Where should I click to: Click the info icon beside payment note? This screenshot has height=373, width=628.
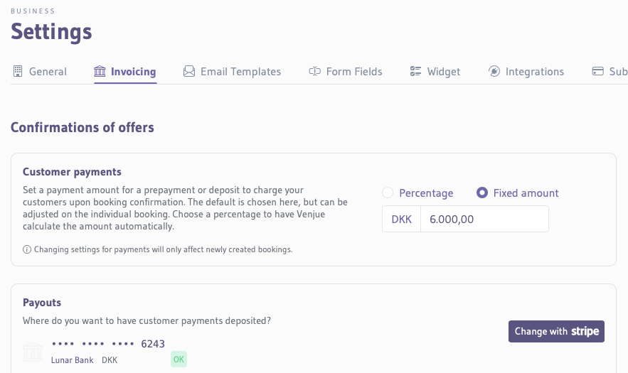[27, 249]
